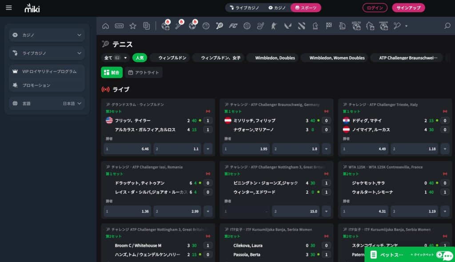Open Broom C / Whitehouse M match
The height and width of the screenshot is (262, 455).
point(138,246)
